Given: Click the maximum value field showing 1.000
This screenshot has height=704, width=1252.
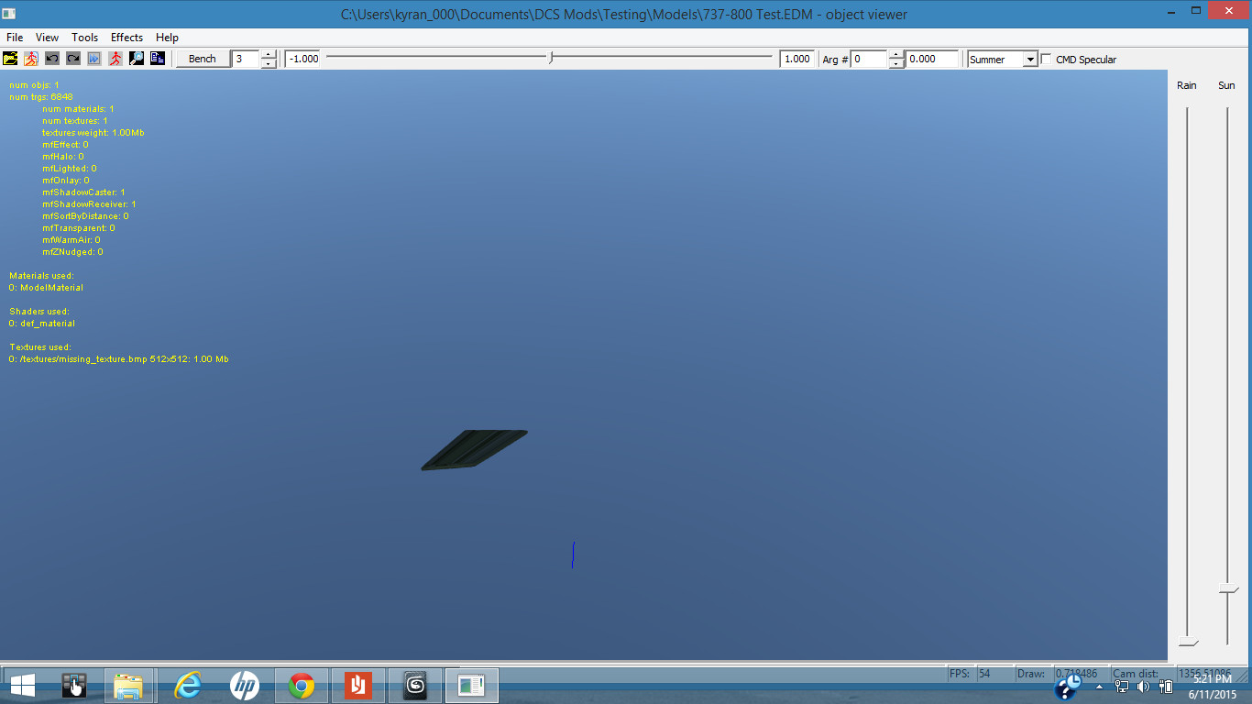Looking at the screenshot, I should pyautogui.click(x=796, y=59).
